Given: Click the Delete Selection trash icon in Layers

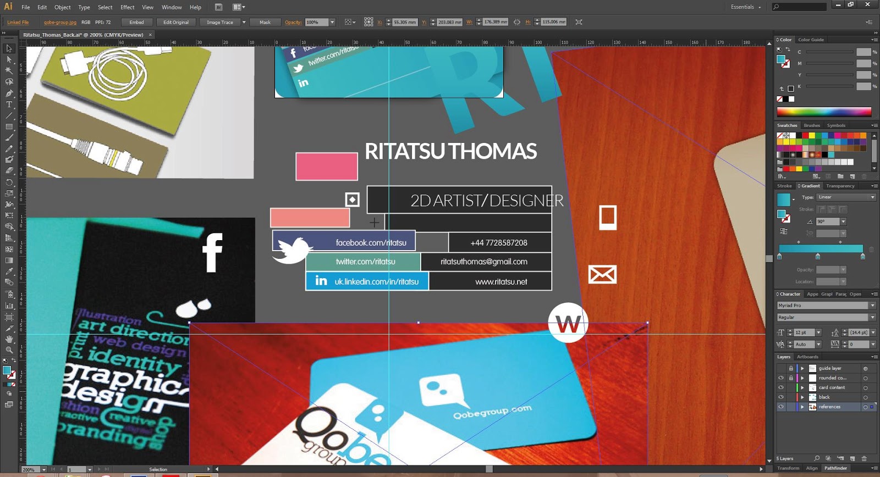Looking at the screenshot, I should click(864, 458).
